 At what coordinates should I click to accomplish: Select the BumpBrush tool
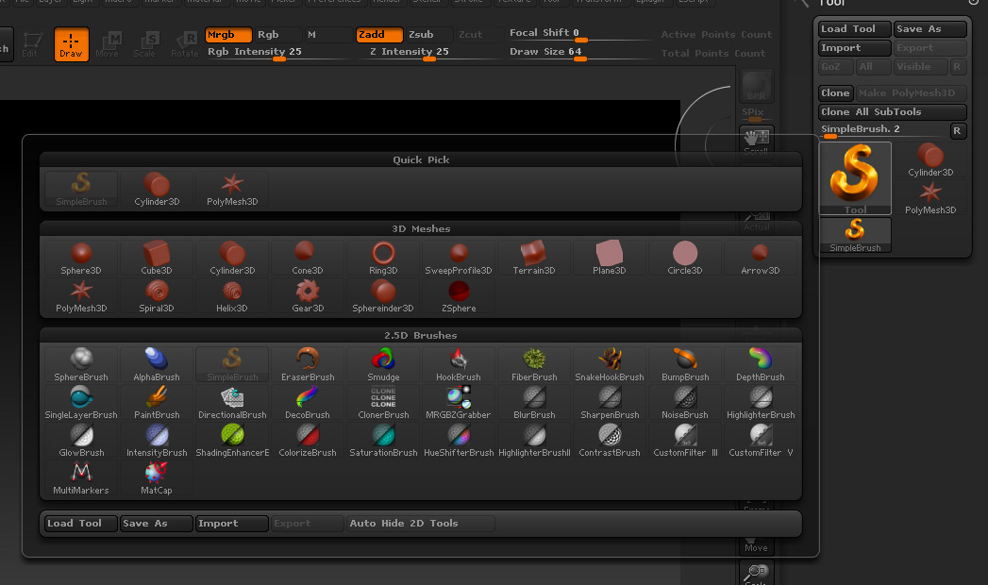[x=685, y=364]
